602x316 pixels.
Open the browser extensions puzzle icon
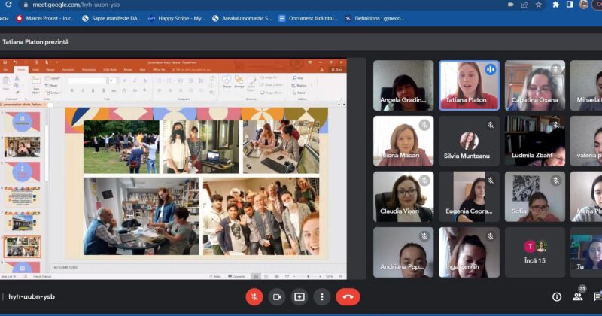click(x=555, y=5)
